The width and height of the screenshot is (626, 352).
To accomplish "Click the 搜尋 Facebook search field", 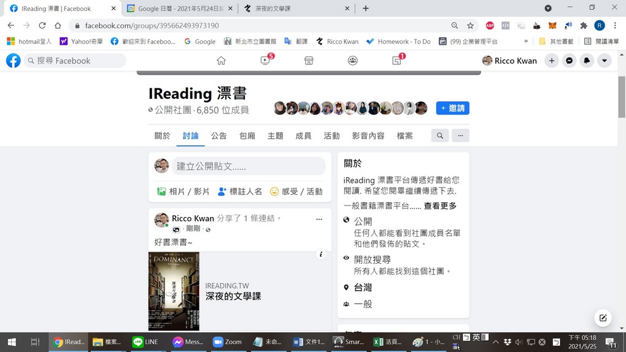I will 75,61.
